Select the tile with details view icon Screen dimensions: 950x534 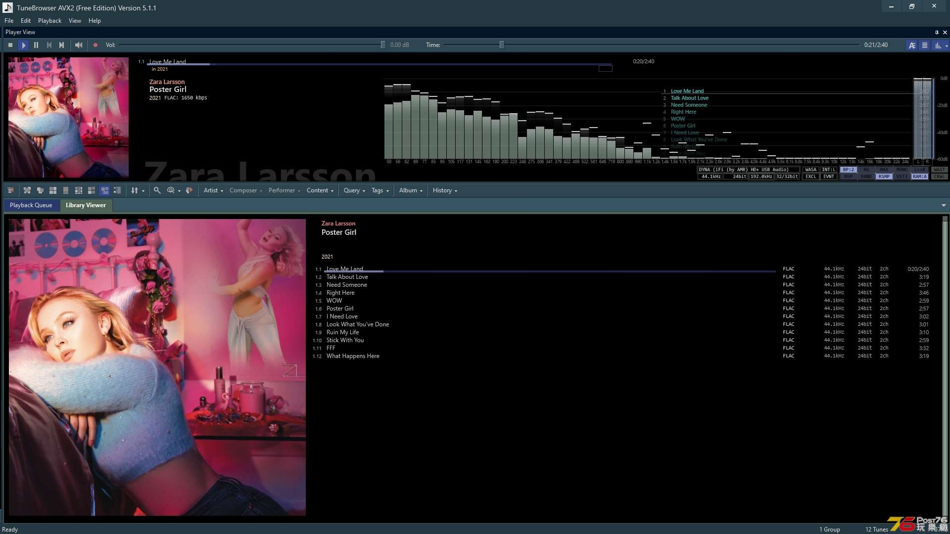(x=92, y=190)
